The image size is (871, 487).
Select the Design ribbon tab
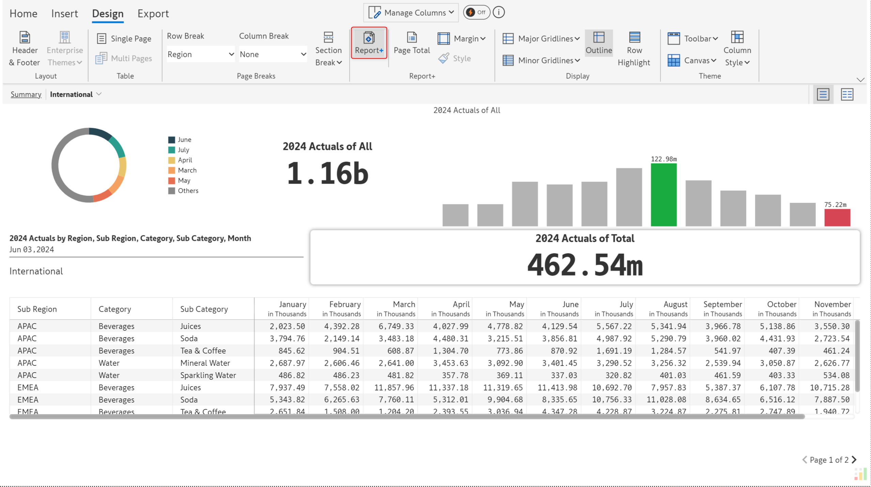click(x=108, y=13)
